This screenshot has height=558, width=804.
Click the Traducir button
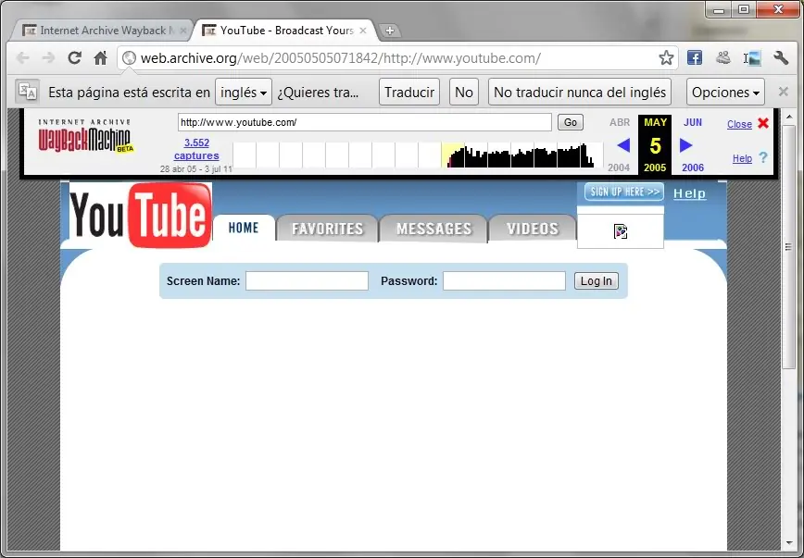click(409, 93)
